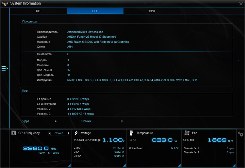Select the CPU tab

95,11
